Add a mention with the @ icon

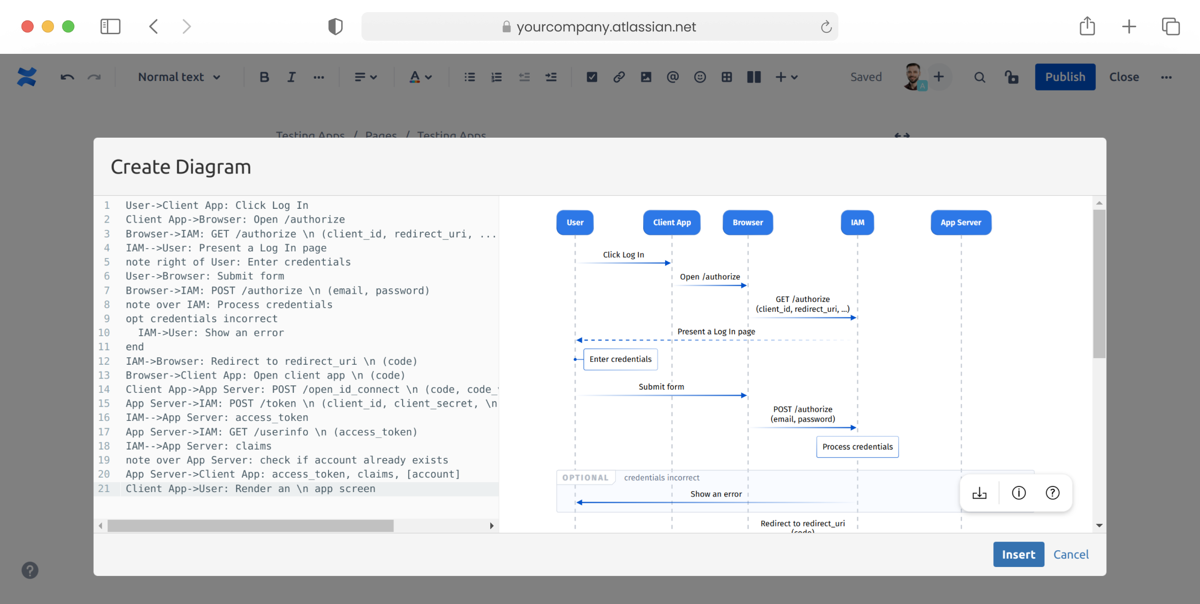[673, 77]
